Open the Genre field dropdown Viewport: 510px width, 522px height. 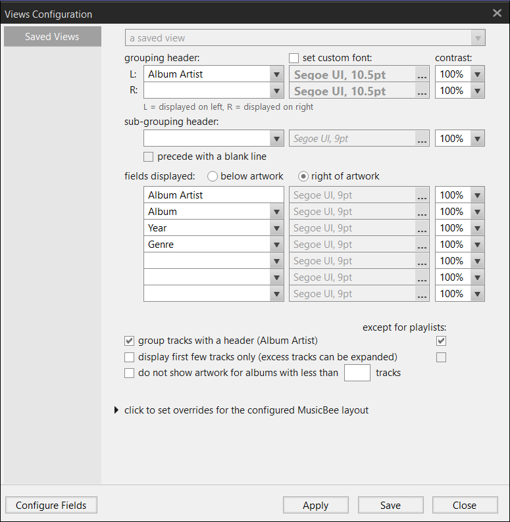point(277,245)
